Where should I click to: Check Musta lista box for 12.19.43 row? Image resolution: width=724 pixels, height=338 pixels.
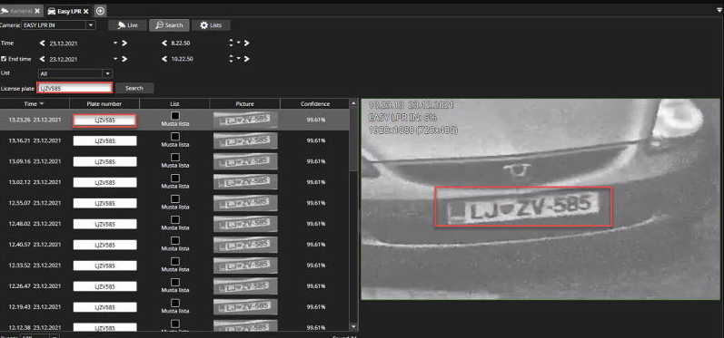pos(175,303)
